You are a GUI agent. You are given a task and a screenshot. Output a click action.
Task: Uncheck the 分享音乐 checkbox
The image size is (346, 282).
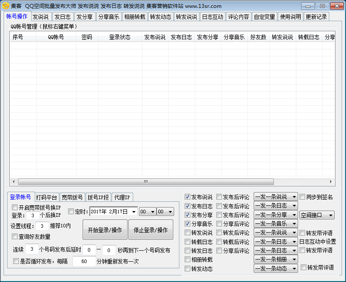(187, 224)
